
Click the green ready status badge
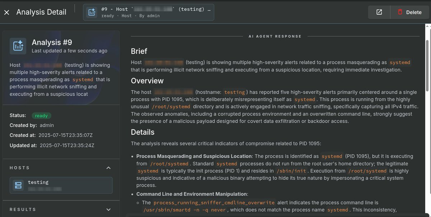click(41, 116)
